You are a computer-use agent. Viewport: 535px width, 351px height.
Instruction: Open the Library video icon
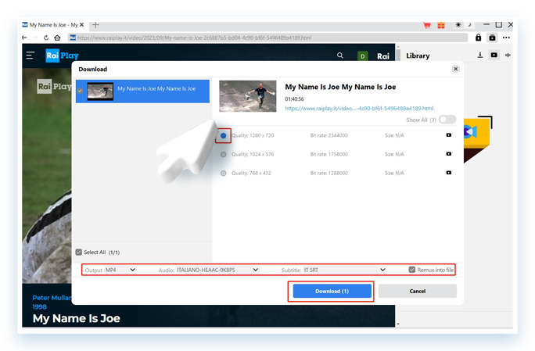pyautogui.click(x=494, y=55)
